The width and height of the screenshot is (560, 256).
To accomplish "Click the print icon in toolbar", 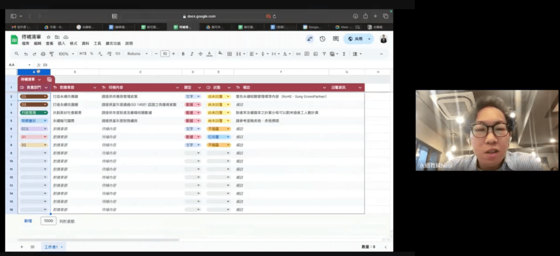I will click(43, 54).
